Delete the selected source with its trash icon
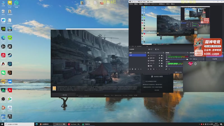 (x=151, y=69)
